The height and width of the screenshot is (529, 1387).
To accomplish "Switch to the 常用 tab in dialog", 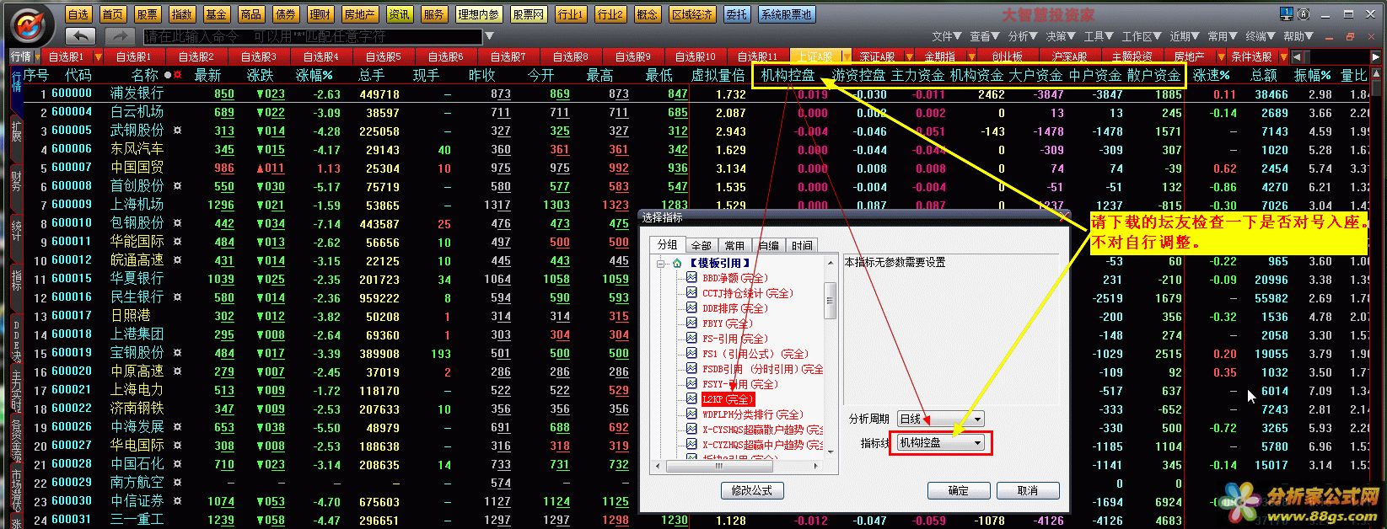I will (x=734, y=245).
